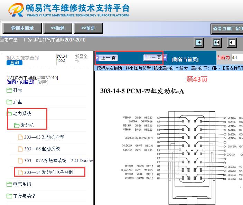Click the page icon beside 303—14 发动机电子控制
Viewport: 243px width, 205px height.
click(20, 172)
